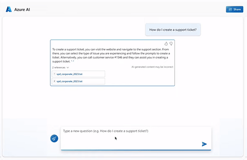Click the Azure AI logo icon
Image resolution: width=247 pixels, height=160 pixels.
coord(9,9)
